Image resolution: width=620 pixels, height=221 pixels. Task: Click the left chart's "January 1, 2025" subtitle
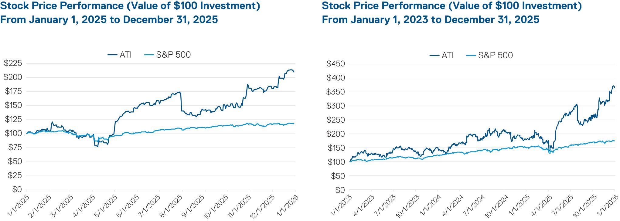pyautogui.click(x=68, y=20)
